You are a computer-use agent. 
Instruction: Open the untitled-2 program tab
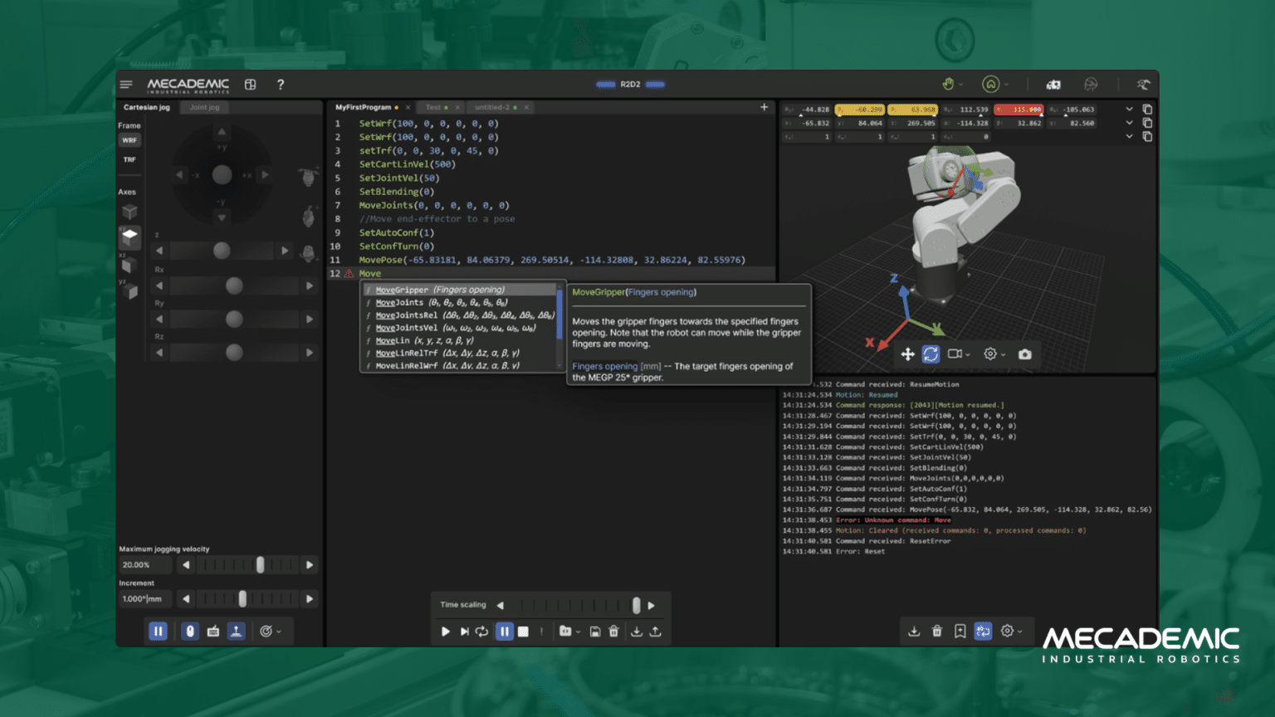pos(496,108)
